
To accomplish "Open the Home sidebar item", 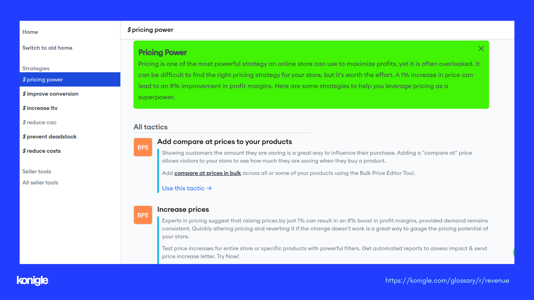I will (30, 32).
